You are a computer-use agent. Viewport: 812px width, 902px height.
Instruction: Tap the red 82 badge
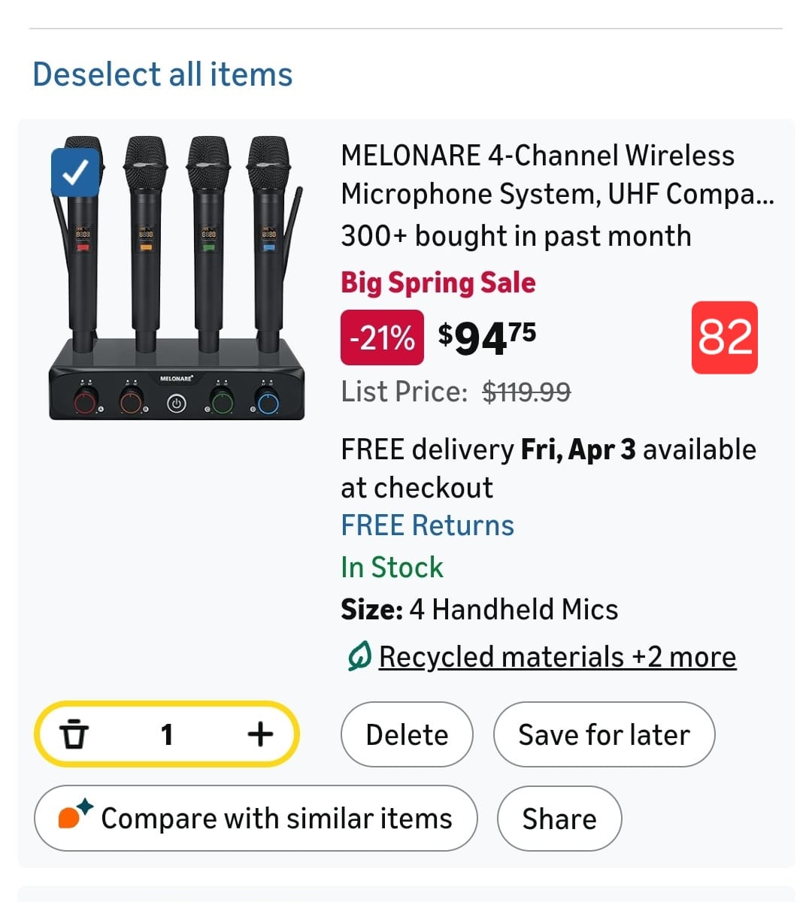[724, 337]
